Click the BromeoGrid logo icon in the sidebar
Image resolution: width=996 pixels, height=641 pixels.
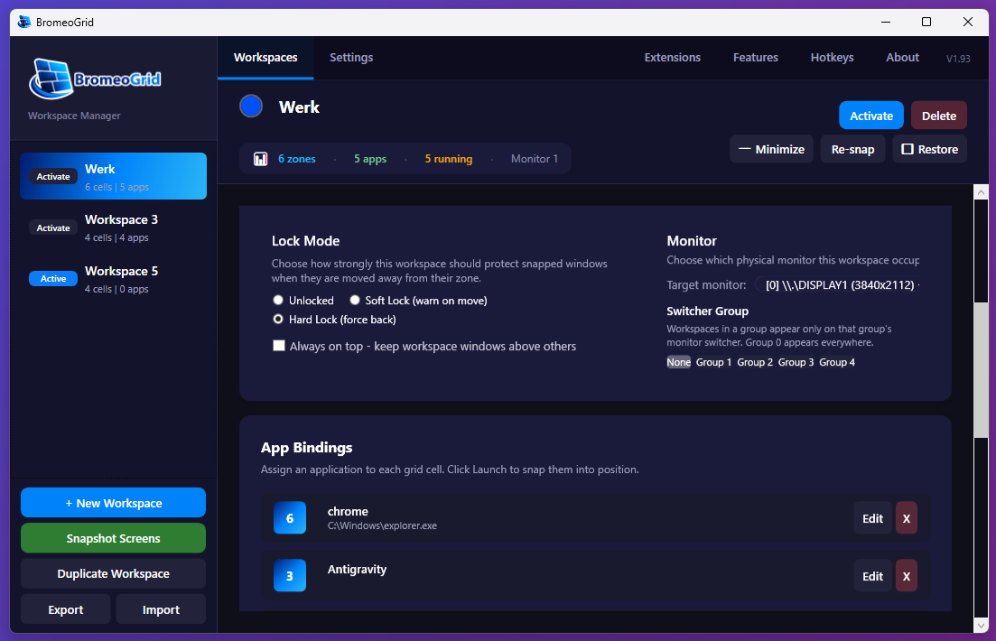pos(51,79)
